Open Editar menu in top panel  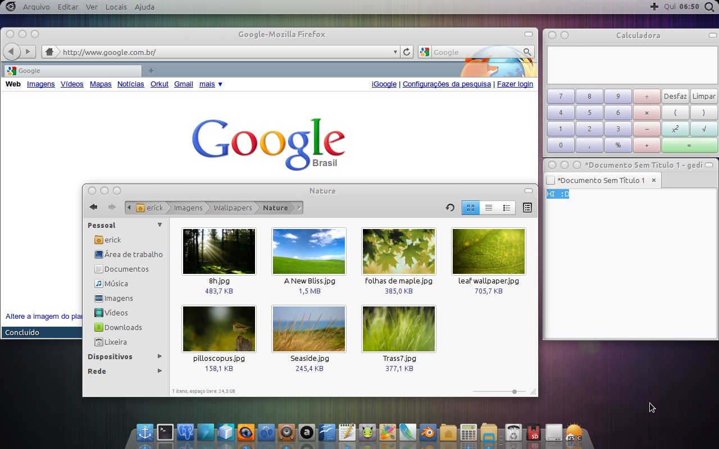click(68, 7)
